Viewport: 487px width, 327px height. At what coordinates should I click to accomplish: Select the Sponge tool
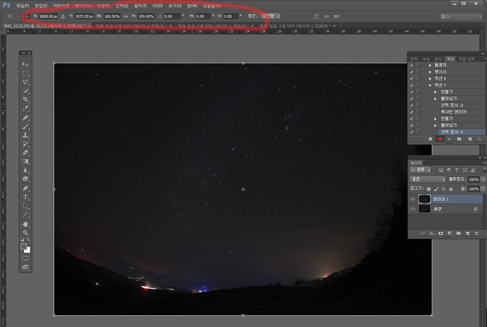26,179
